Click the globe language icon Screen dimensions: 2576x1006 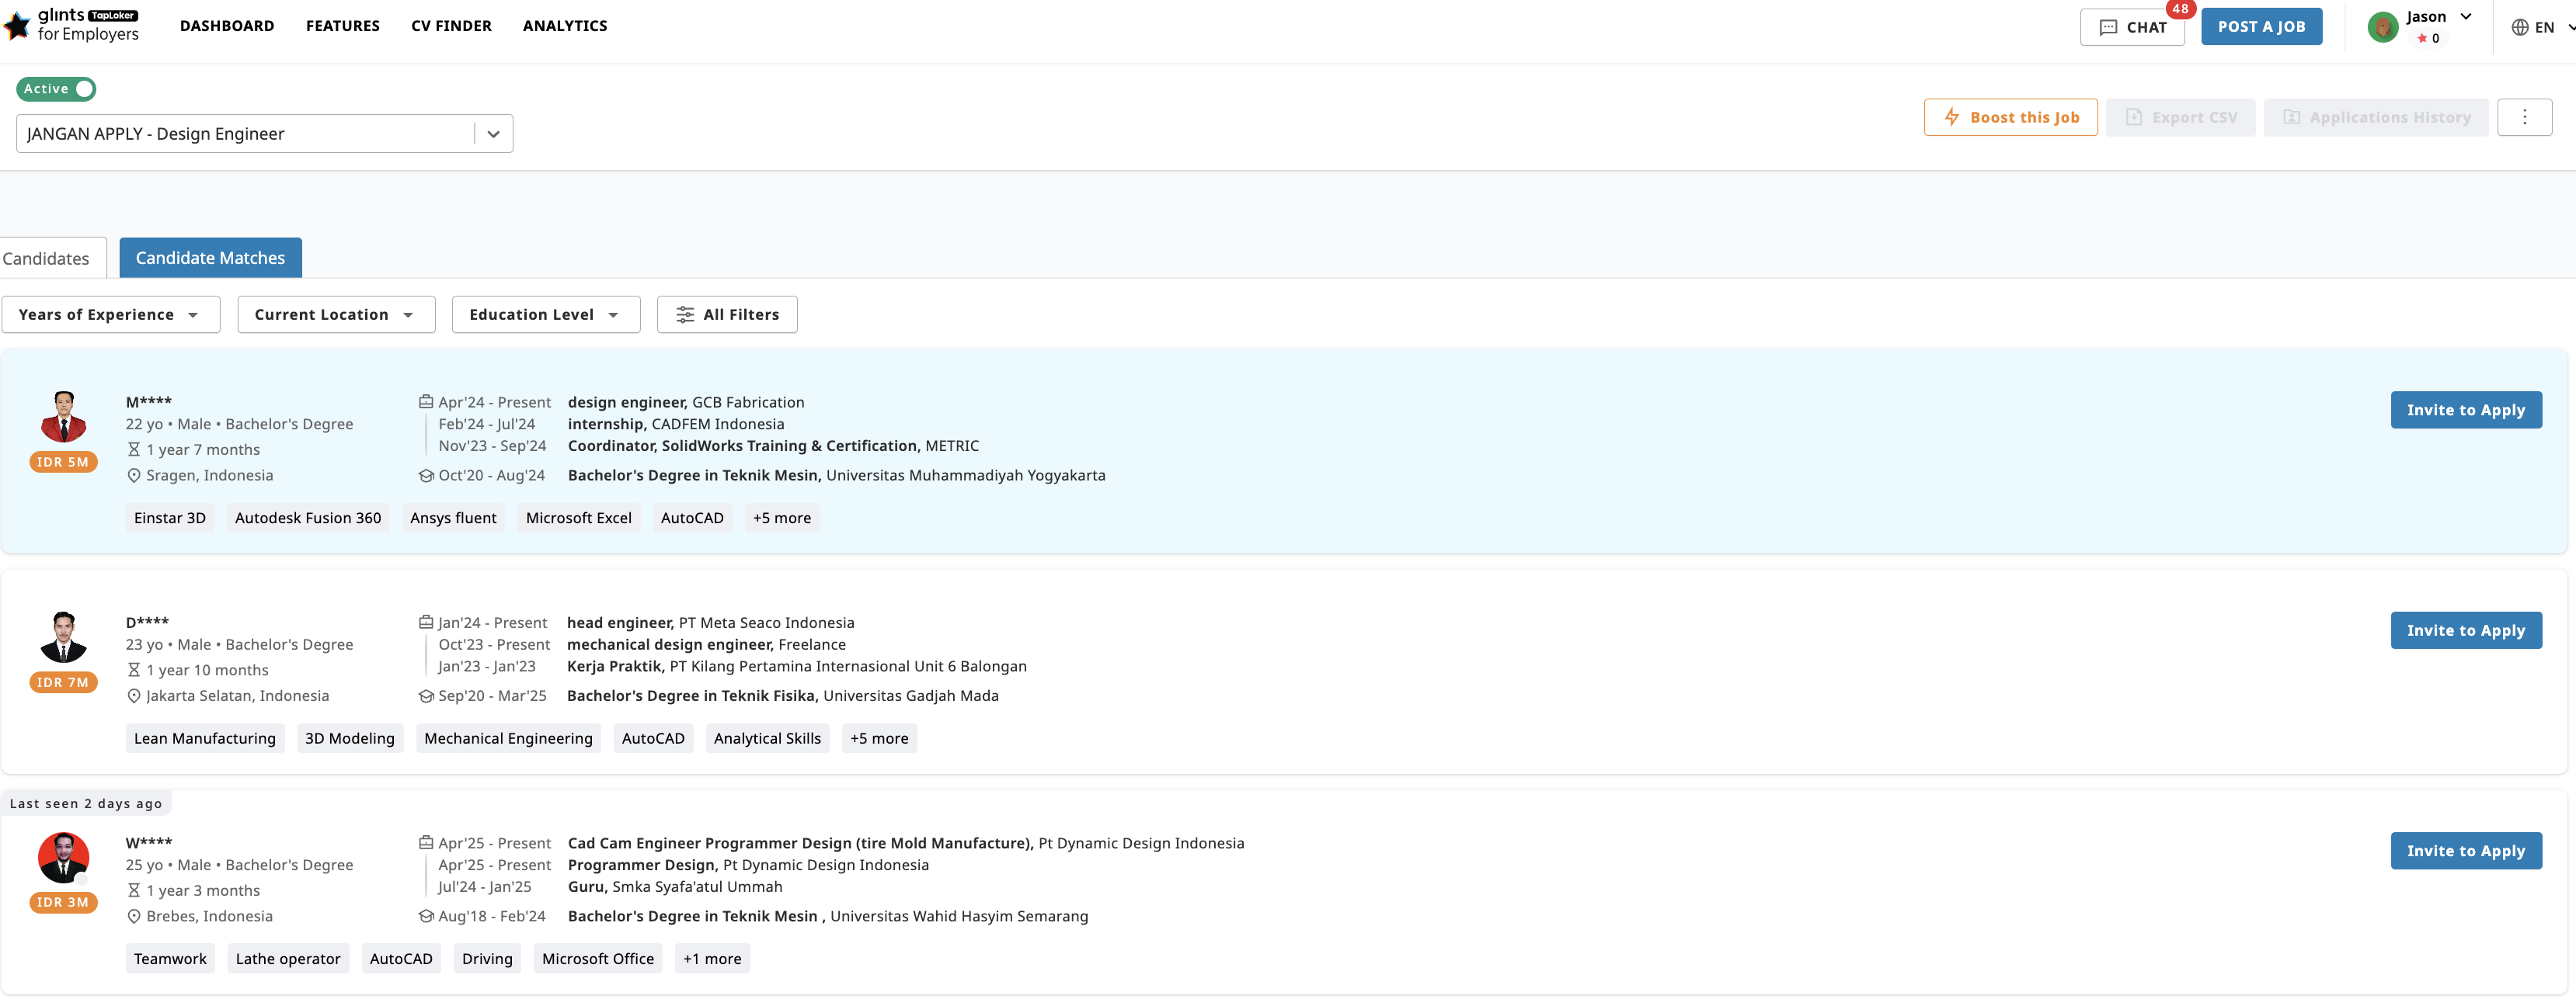coord(2519,27)
